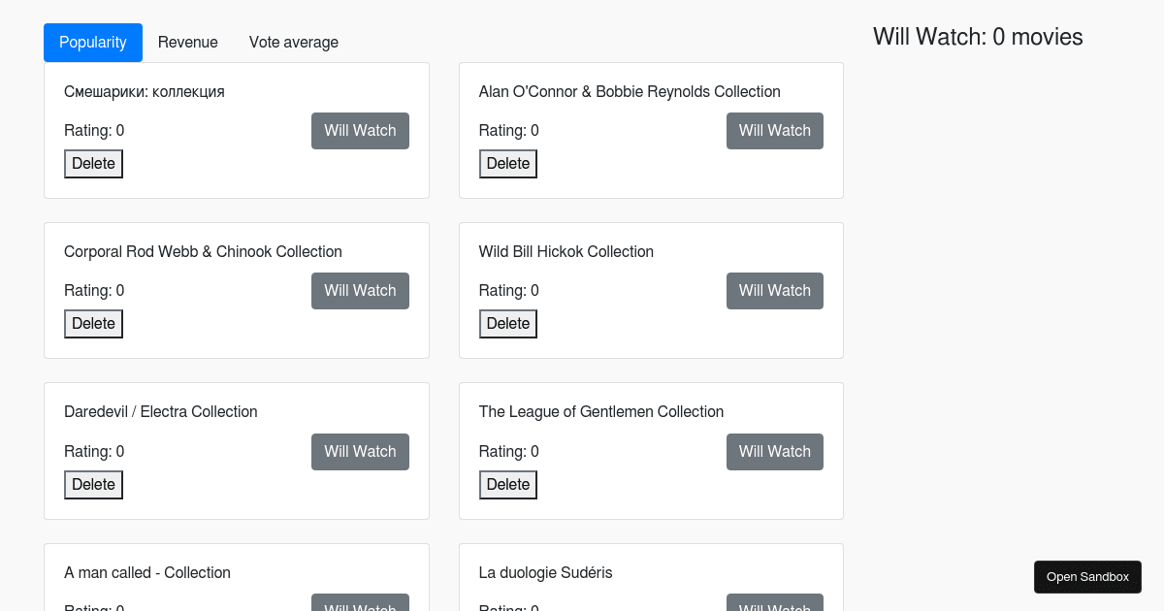Add Daredevil / Electra Collection to Will Watch
This screenshot has height=611, width=1164.
[x=360, y=452]
